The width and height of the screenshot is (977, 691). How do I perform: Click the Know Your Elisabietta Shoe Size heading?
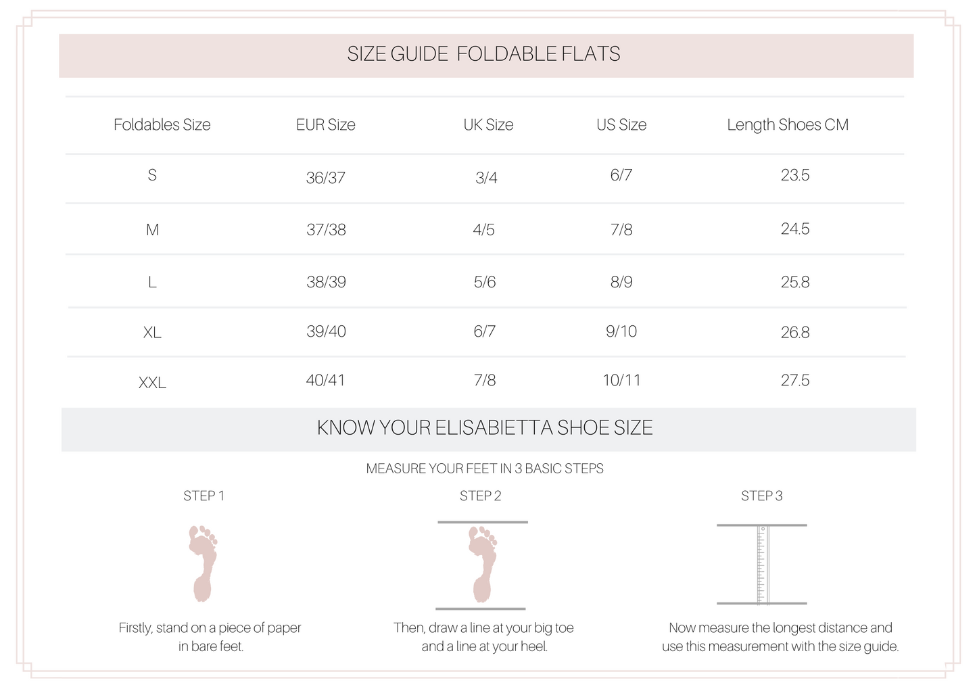click(485, 428)
